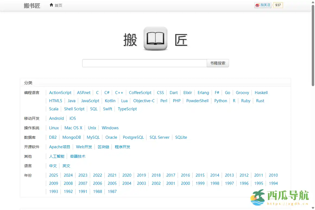The height and width of the screenshot is (210, 315).
Task: Select the Android category under 移动开发
Action: 56,118
